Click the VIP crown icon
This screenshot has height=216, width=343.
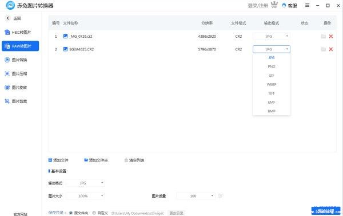point(274,5)
